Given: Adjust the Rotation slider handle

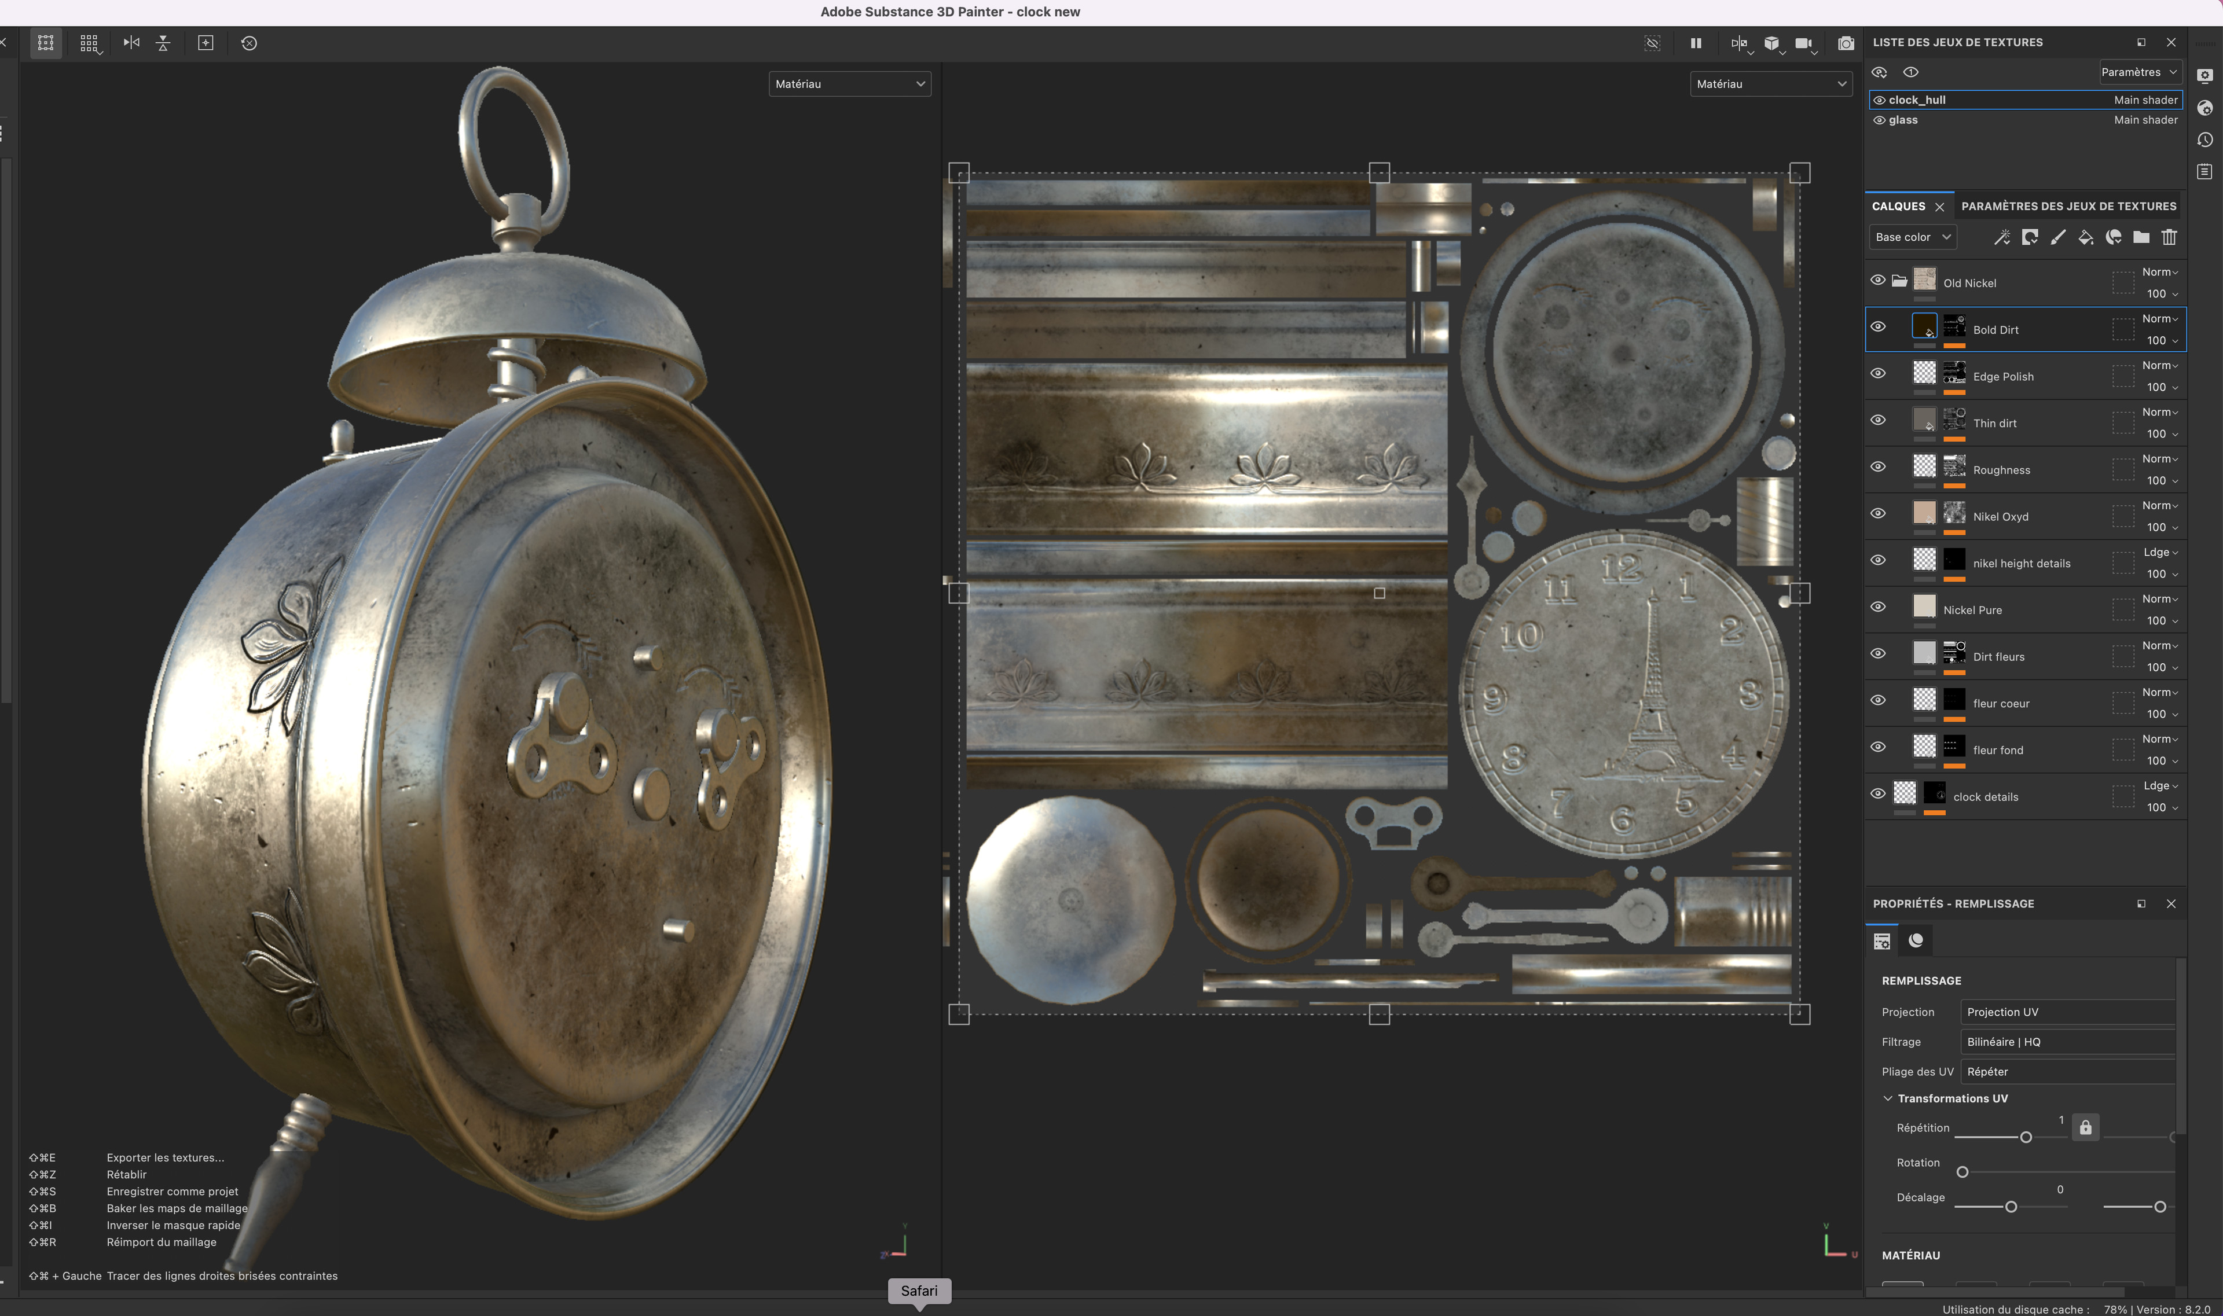Looking at the screenshot, I should pyautogui.click(x=1962, y=1172).
